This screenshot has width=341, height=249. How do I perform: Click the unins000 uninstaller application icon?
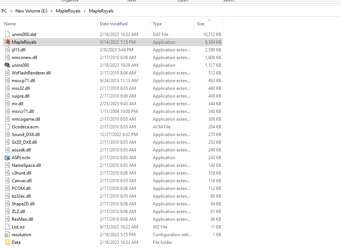7,65
